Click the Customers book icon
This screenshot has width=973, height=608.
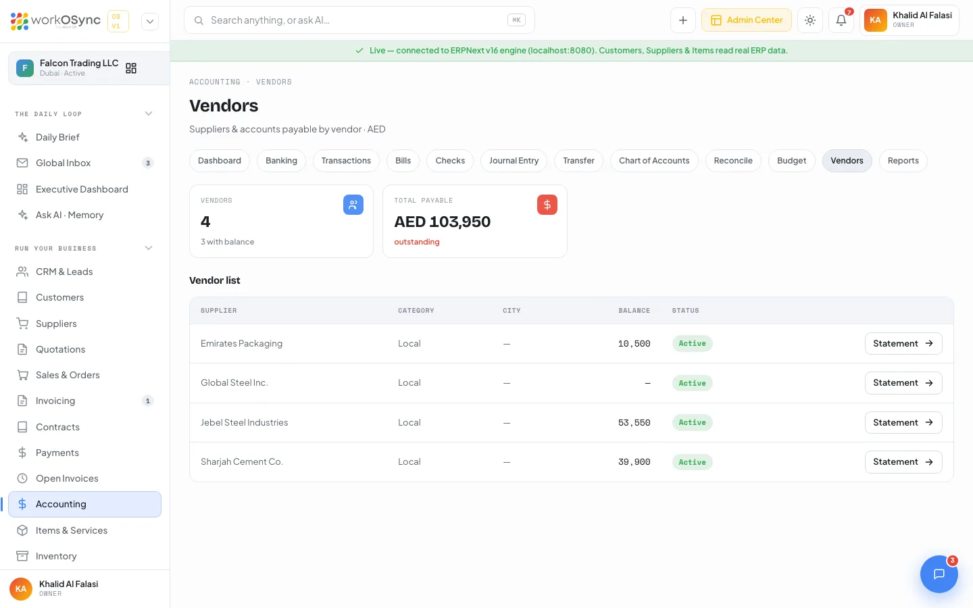[x=22, y=297]
